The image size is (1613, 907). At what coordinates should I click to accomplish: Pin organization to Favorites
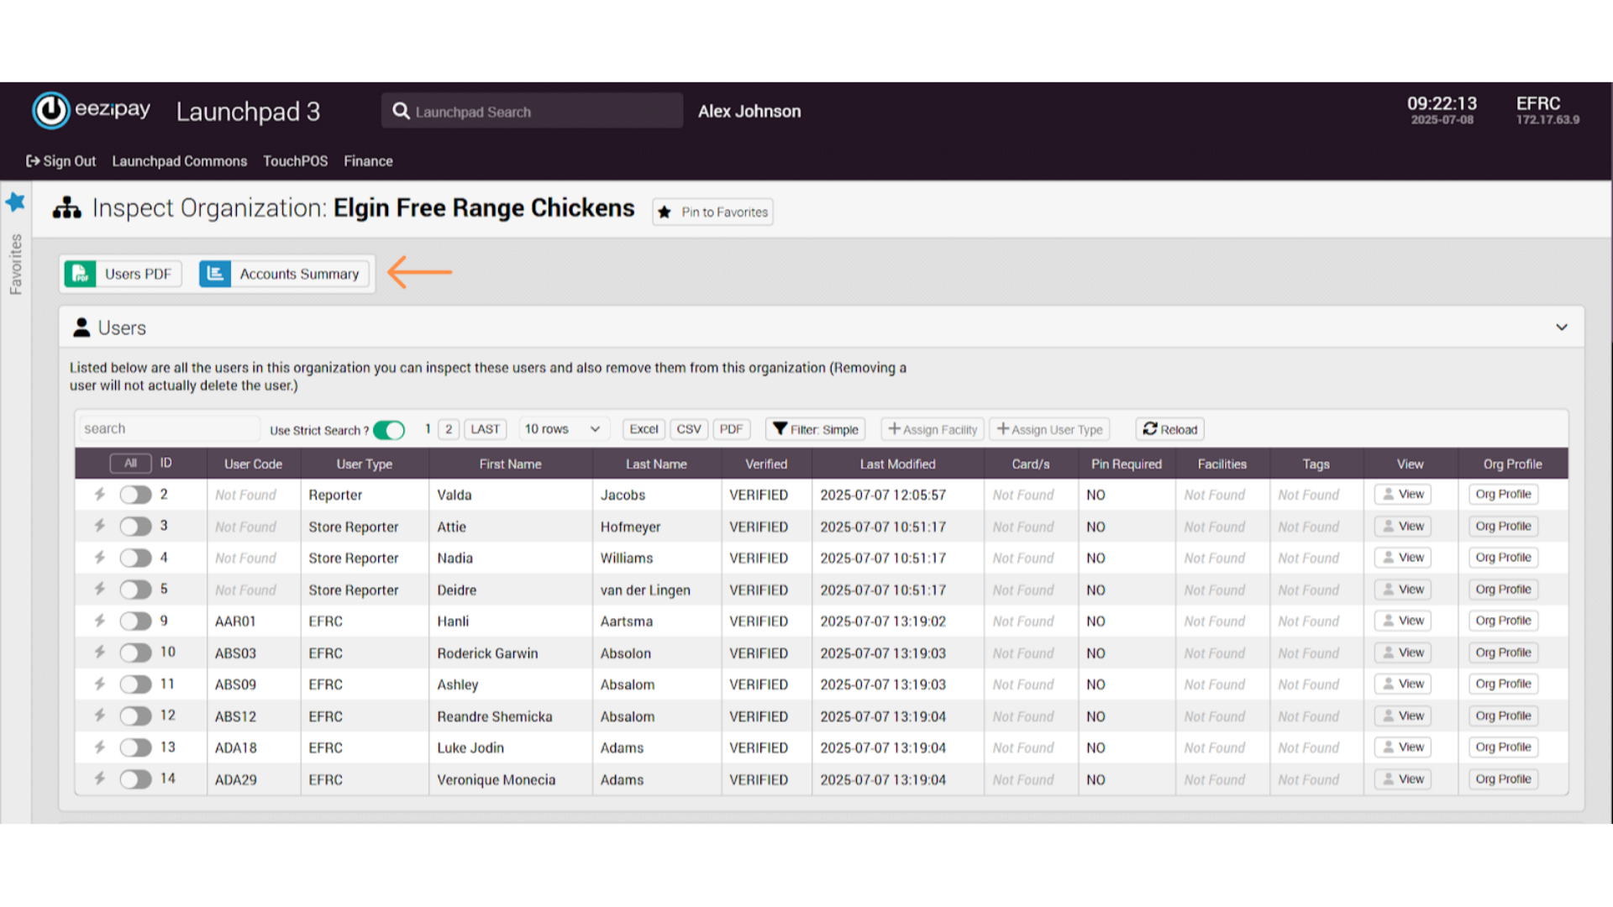pos(712,212)
